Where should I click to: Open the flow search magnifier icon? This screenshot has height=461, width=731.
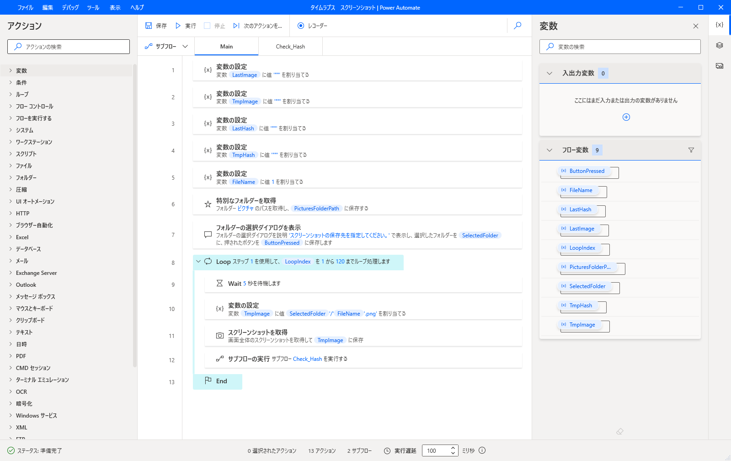click(518, 26)
